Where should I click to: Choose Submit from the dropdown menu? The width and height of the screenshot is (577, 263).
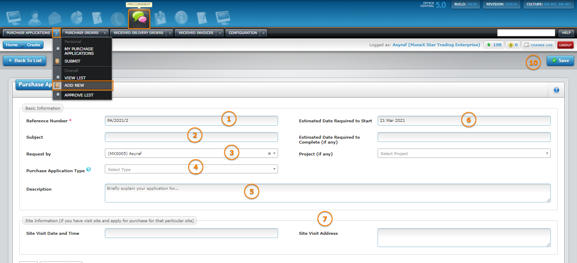72,61
